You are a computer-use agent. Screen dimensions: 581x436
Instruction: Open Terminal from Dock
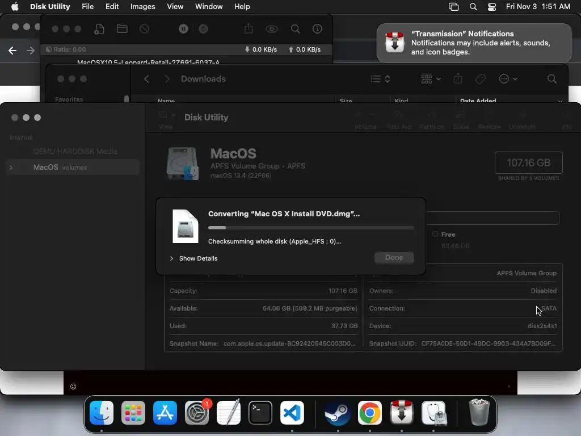click(260, 413)
